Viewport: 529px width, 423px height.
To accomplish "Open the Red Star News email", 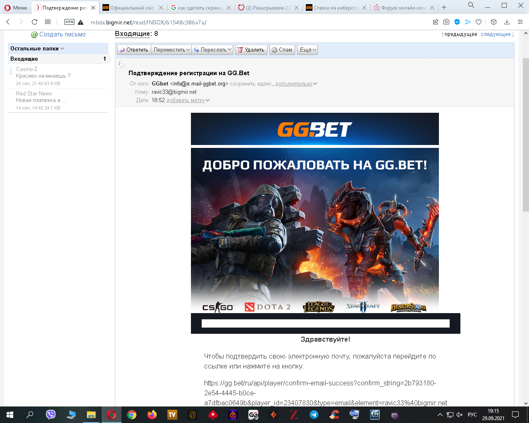I will [58, 100].
